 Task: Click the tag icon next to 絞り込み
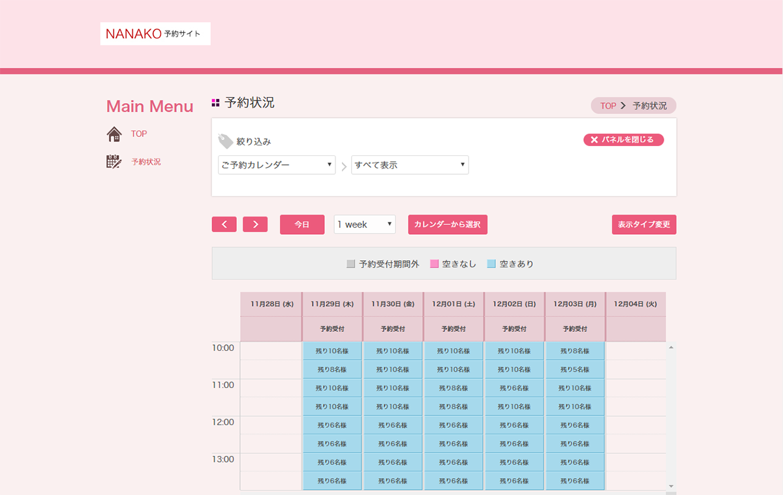click(x=225, y=141)
